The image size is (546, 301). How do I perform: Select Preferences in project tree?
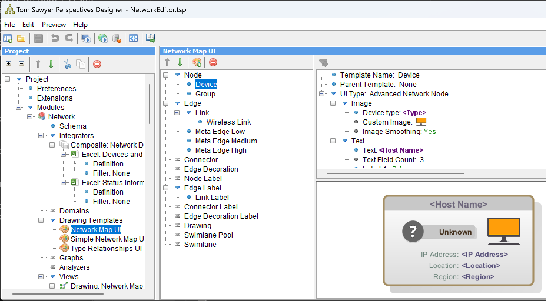point(57,88)
